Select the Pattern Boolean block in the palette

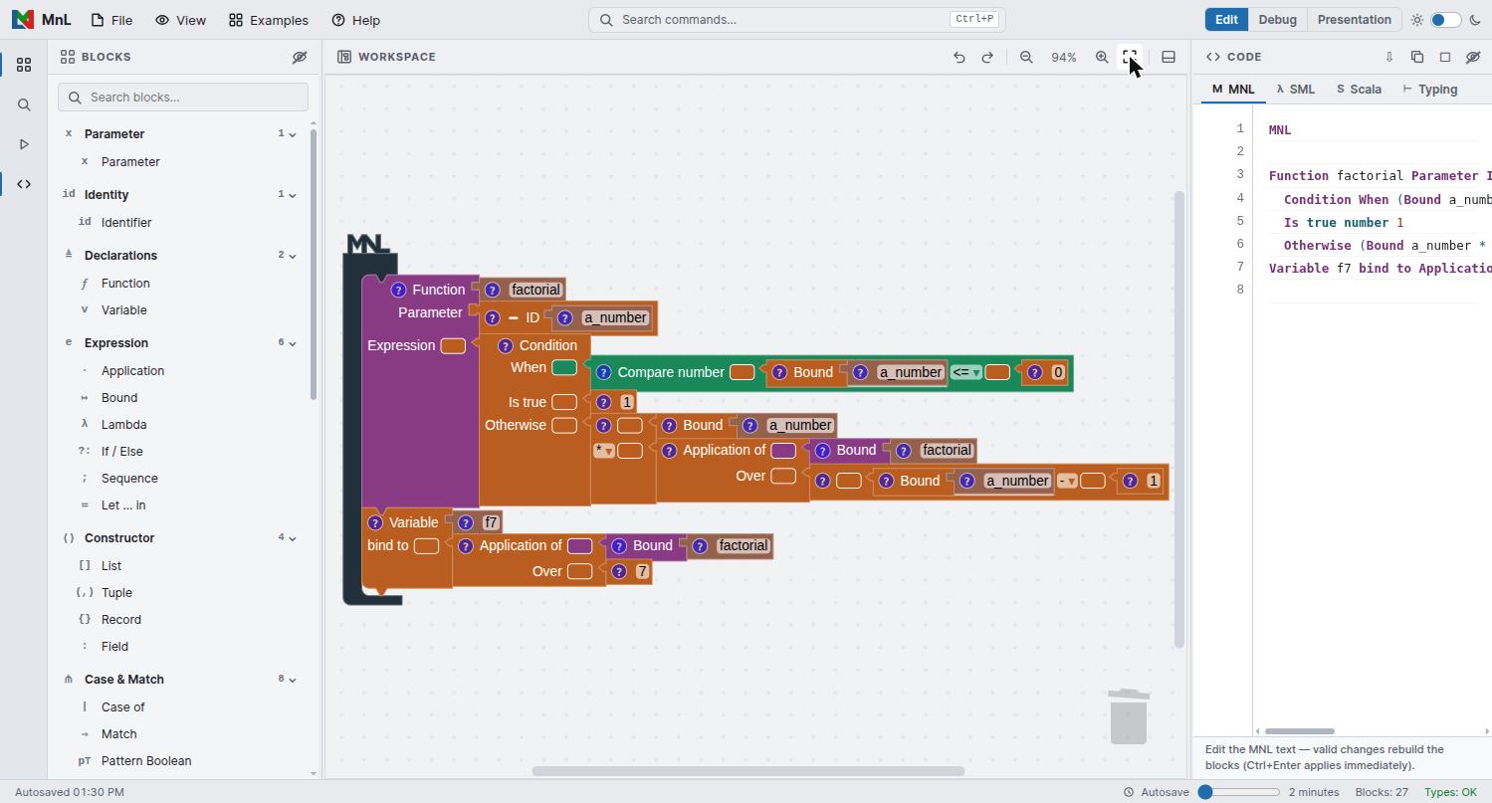pos(146,760)
